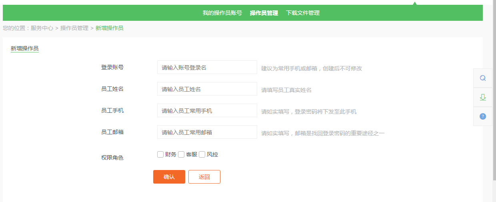The image size is (496, 202).
Task: Click the 权限角色 label
Action: click(x=112, y=158)
